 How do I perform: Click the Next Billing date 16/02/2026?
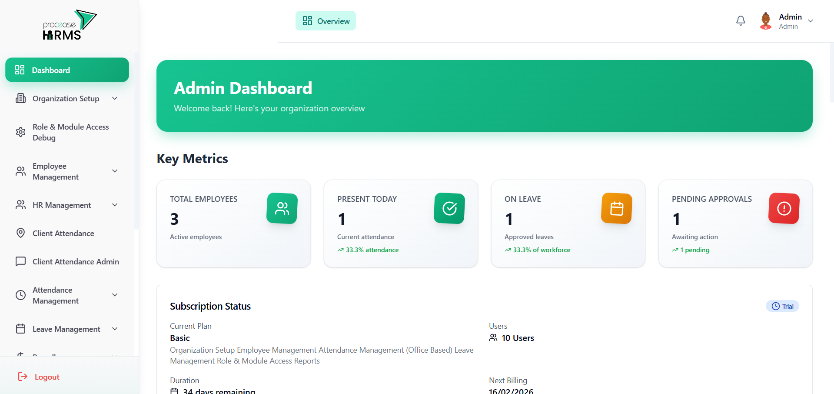coord(511,391)
